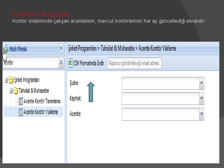
Task: Click the Raporun gönderileceği email adresi field
Action: tap(134, 63)
